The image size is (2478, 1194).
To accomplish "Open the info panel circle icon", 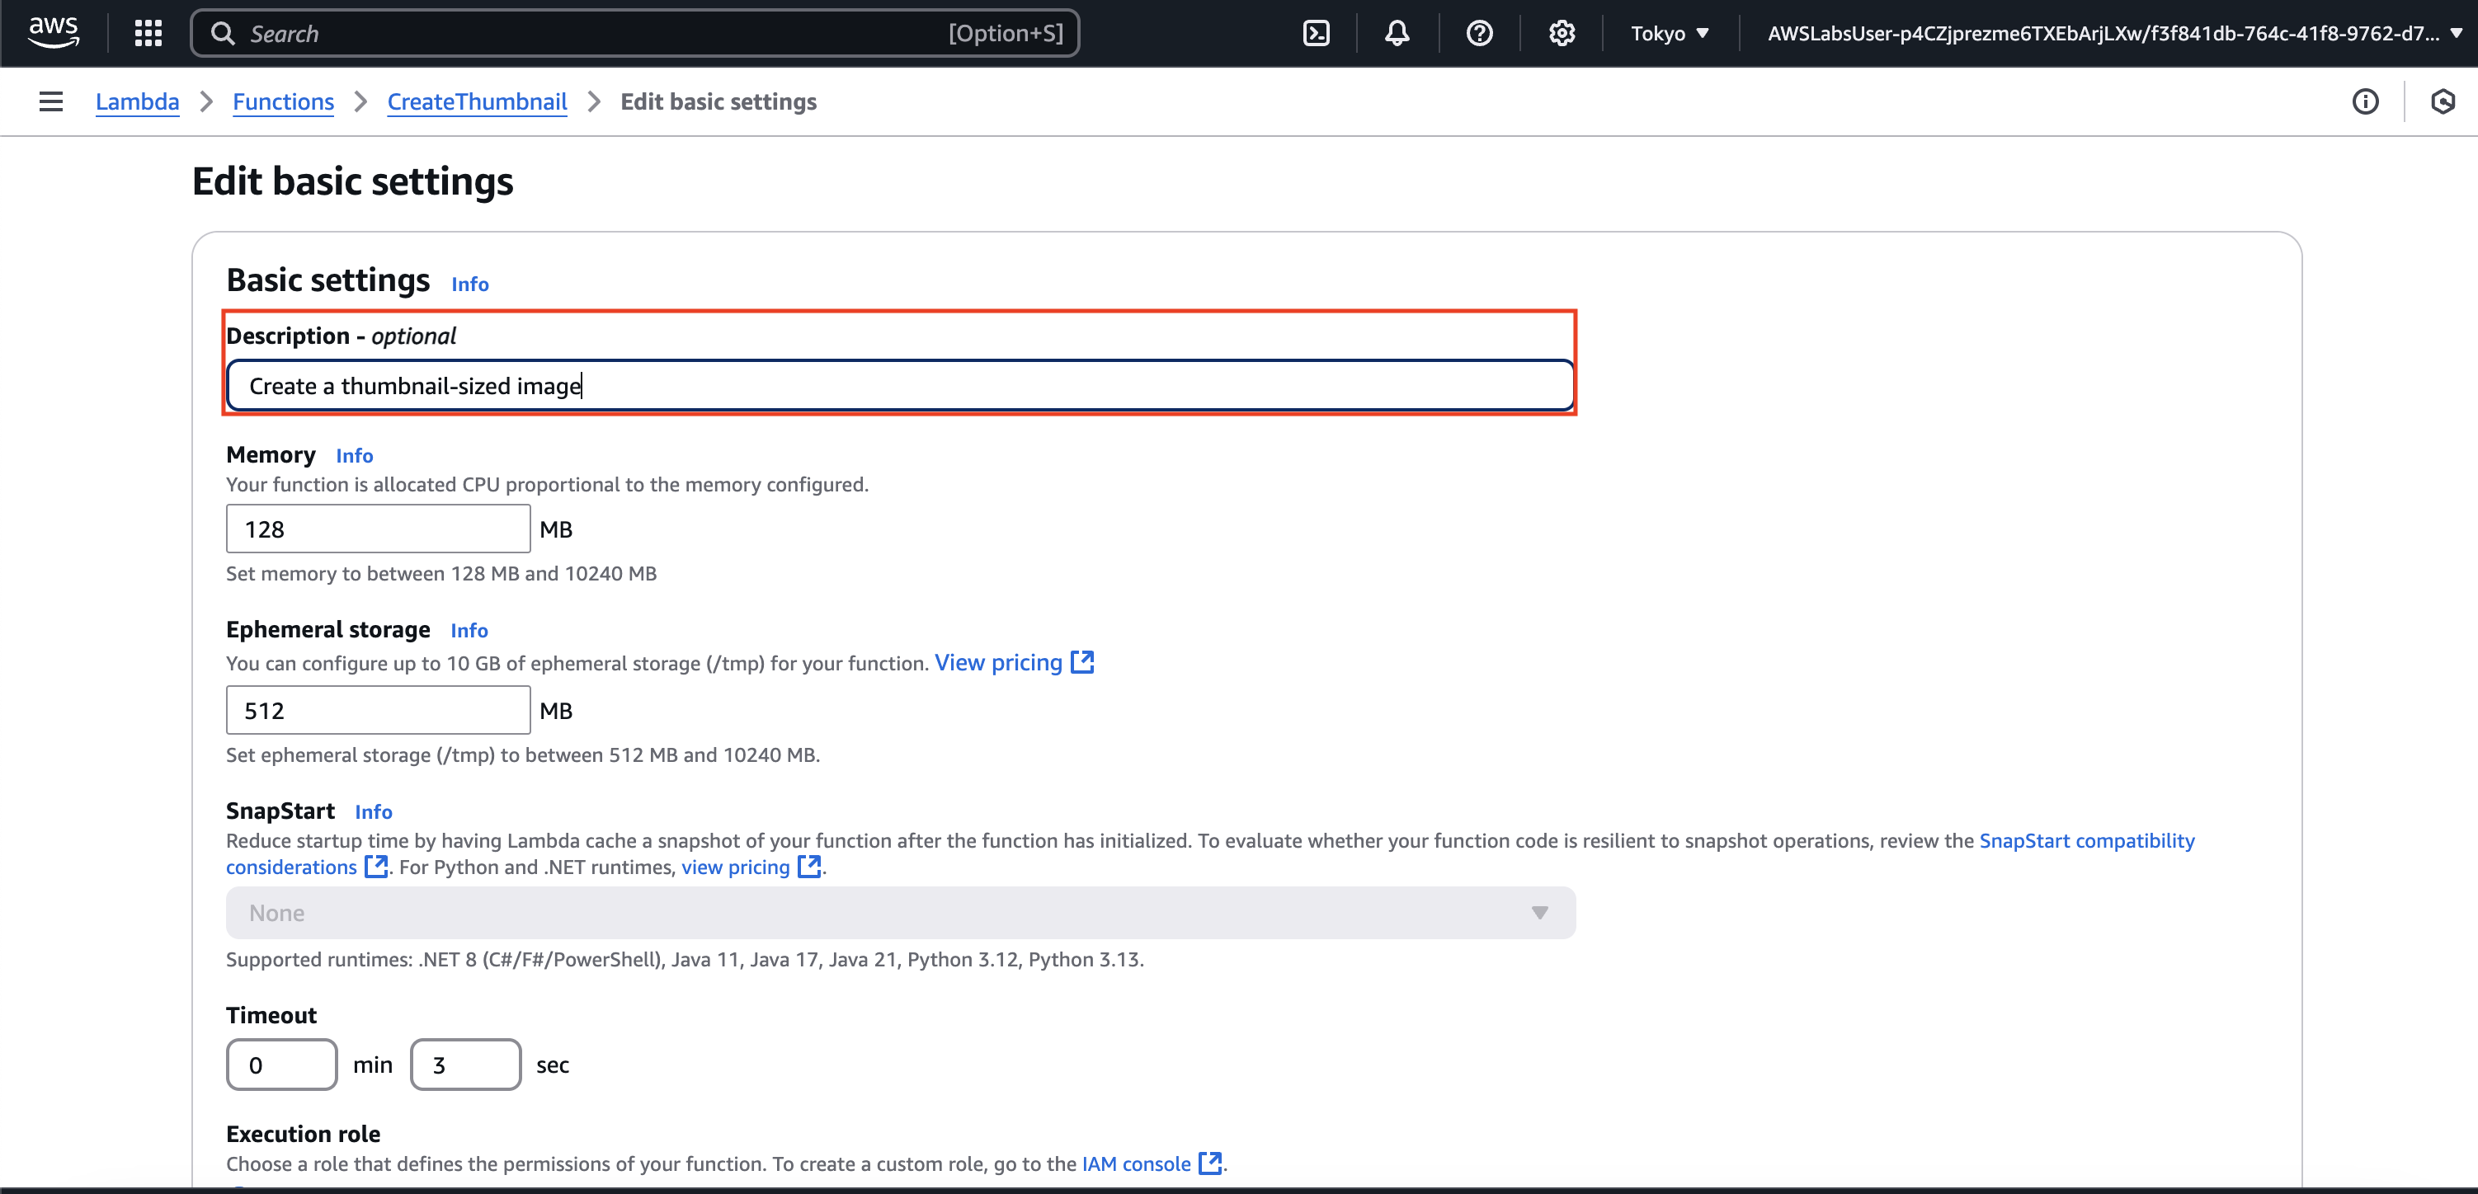I will (2364, 102).
